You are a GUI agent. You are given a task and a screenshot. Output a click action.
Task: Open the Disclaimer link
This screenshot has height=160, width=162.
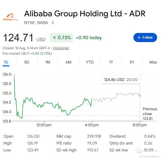point(61,48)
